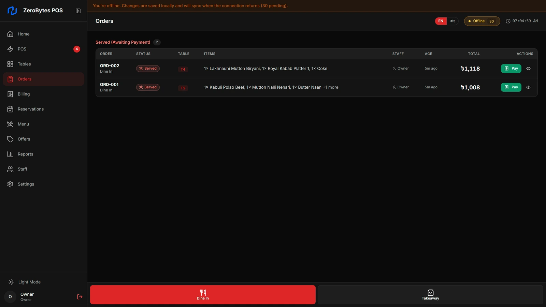546x307 pixels.
Task: Open Reports page
Action: 43,154
